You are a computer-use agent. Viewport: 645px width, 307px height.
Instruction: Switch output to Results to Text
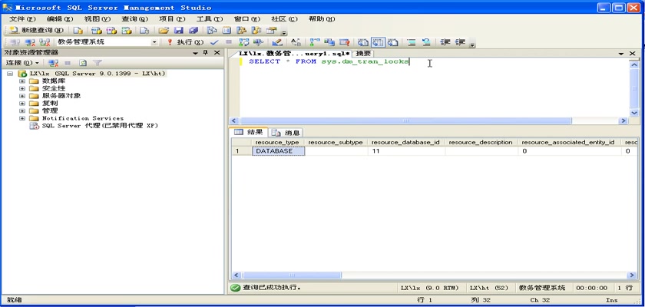point(362,42)
